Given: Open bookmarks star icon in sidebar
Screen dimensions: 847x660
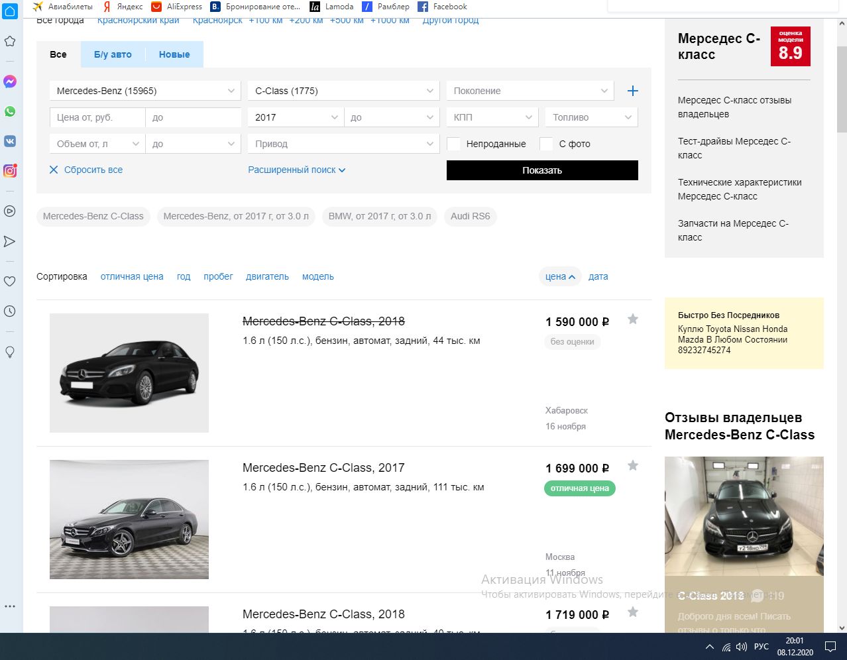Looking at the screenshot, I should pos(10,41).
